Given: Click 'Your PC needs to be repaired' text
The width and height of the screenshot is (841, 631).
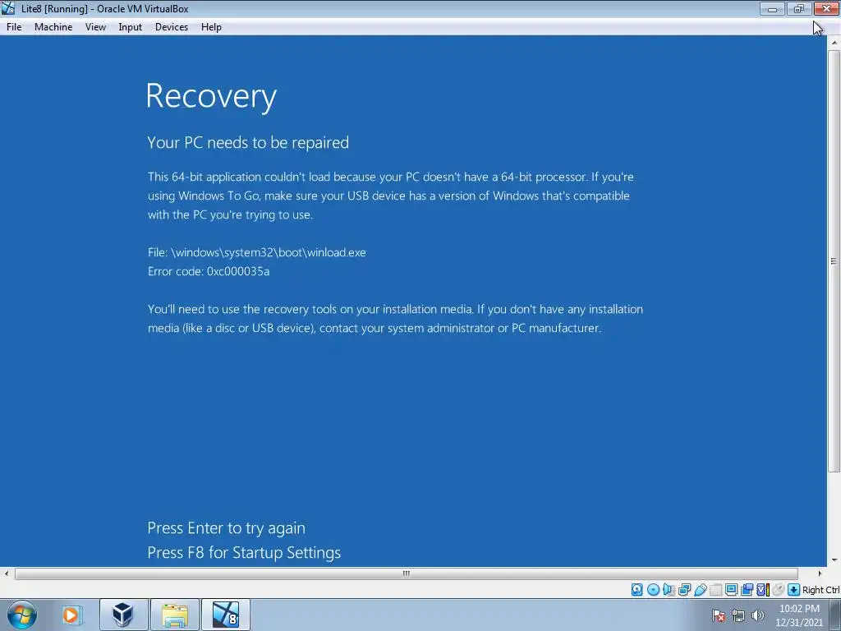Looking at the screenshot, I should pos(248,143).
